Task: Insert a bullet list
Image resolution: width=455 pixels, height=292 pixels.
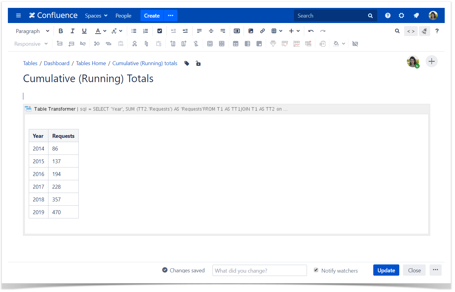Action: pyautogui.click(x=134, y=31)
